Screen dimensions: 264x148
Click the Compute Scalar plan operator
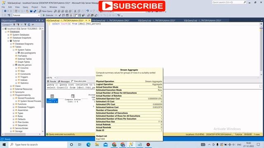click(x=73, y=98)
